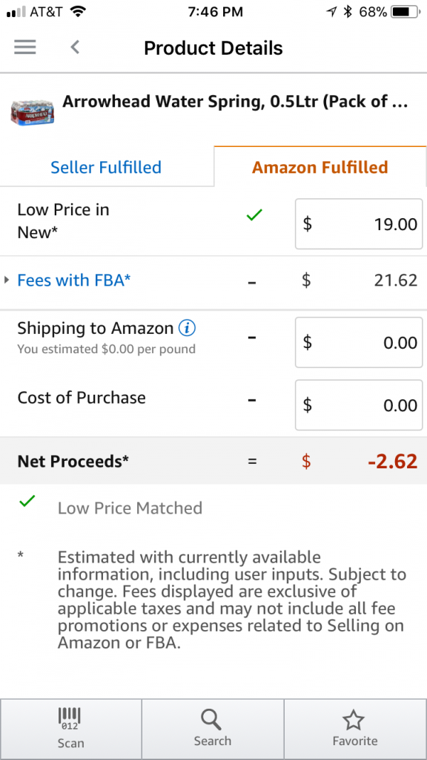Viewport: 427px width, 760px height.
Task: Tap the back arrow chevron
Action: point(75,47)
